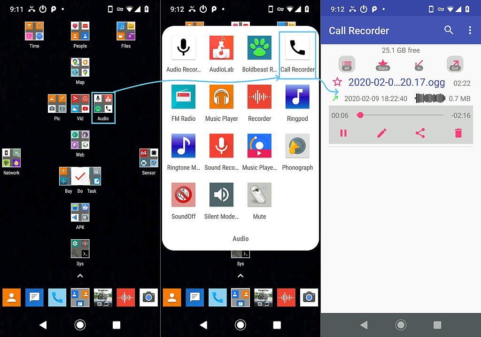481x337 pixels.
Task: Show Stars recordings filter
Action: pyautogui.click(x=383, y=64)
